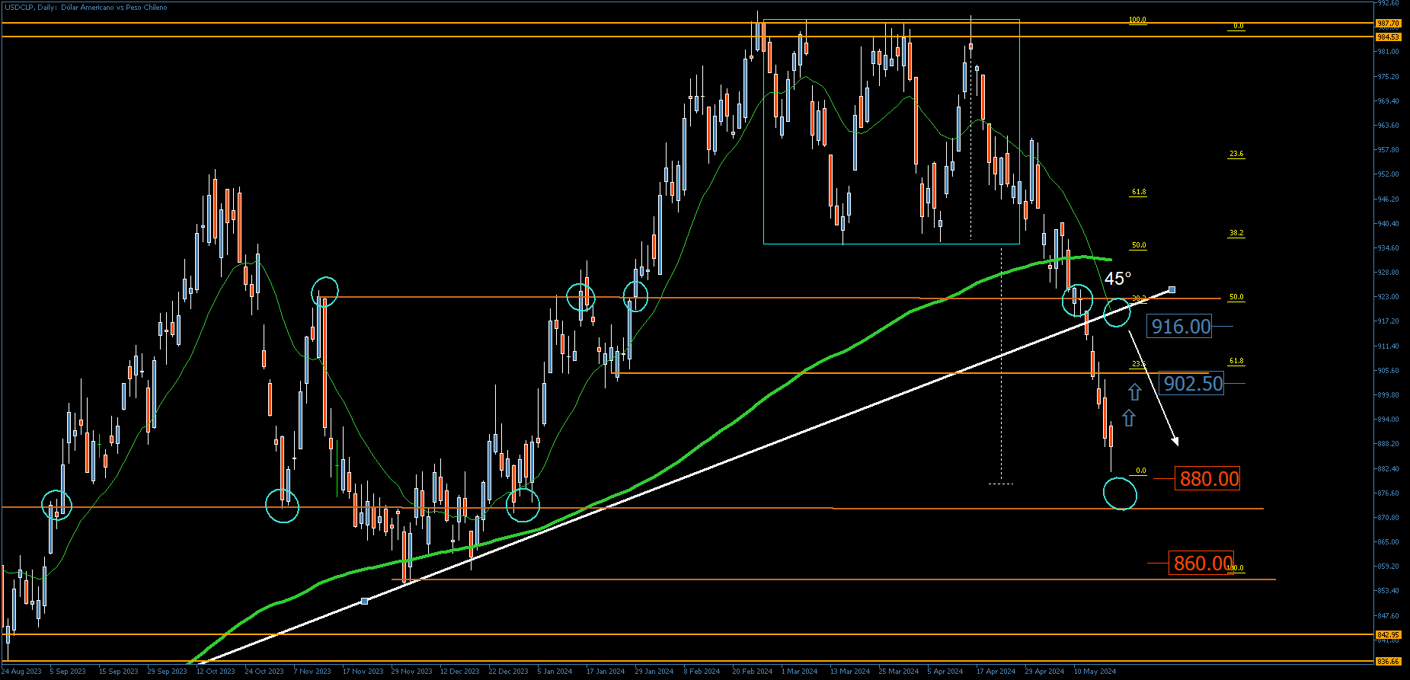The image size is (1410, 680).
Task: Select the red 880.00 target label
Action: (1209, 478)
